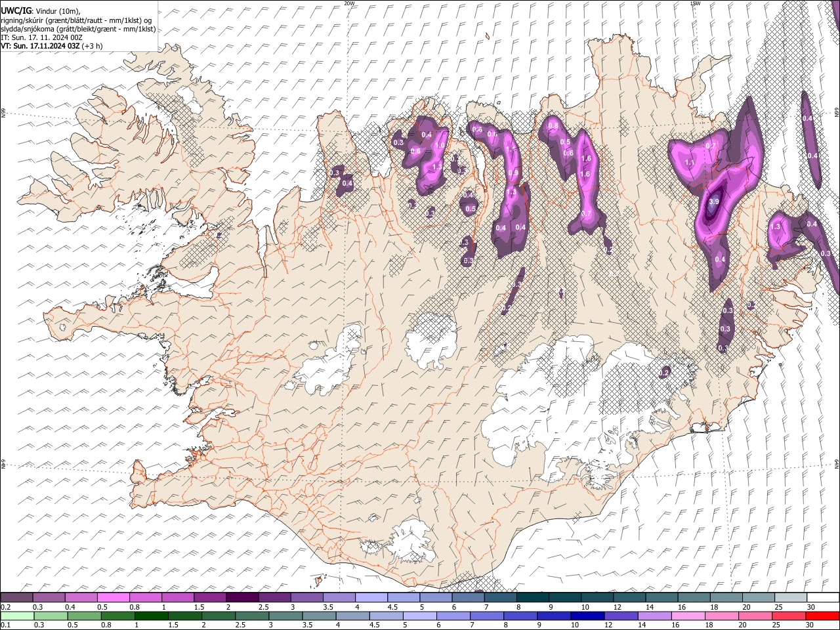The image size is (840, 630).
Task: Click the 'slydda/snjókoma' description line
Action: [78, 29]
